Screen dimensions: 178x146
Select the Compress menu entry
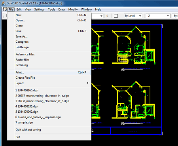(49, 42)
